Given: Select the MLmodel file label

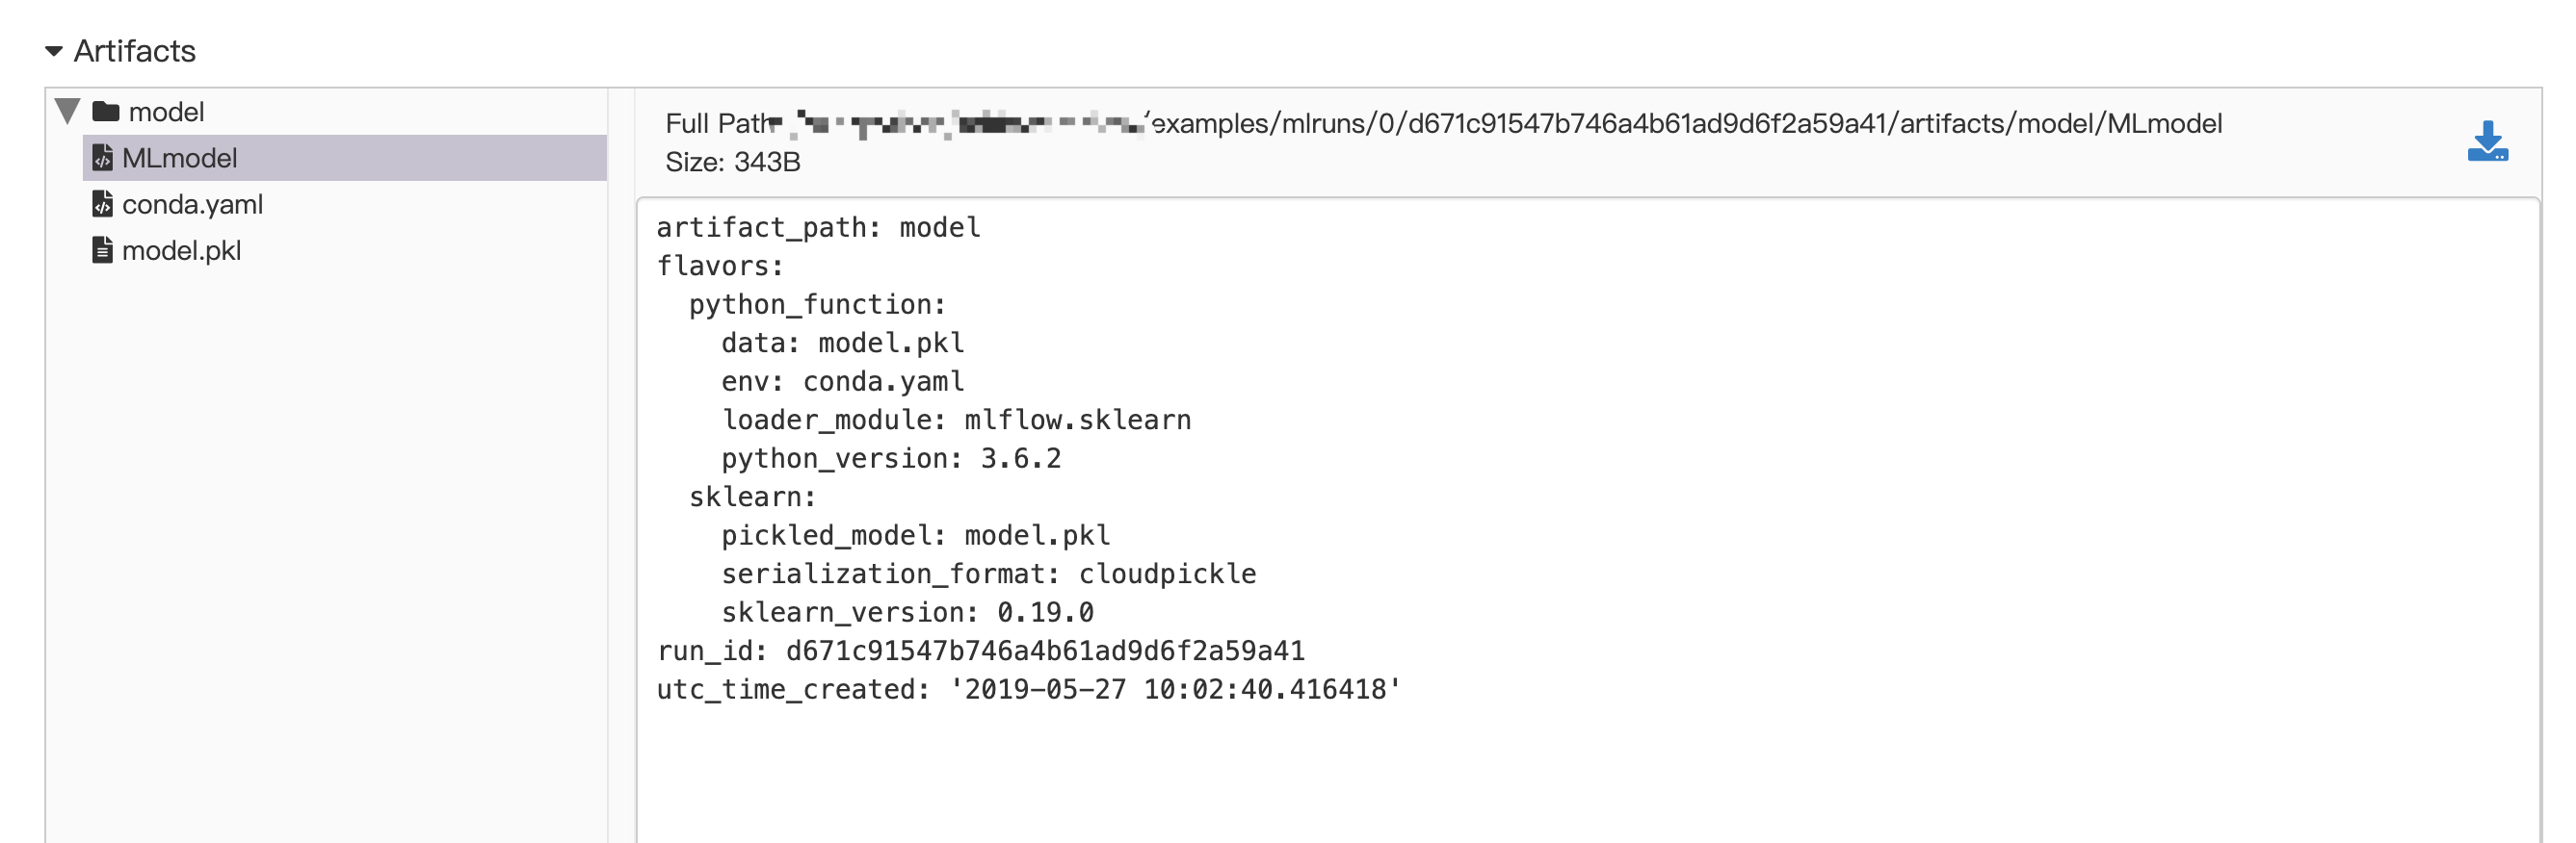Looking at the screenshot, I should pos(180,158).
